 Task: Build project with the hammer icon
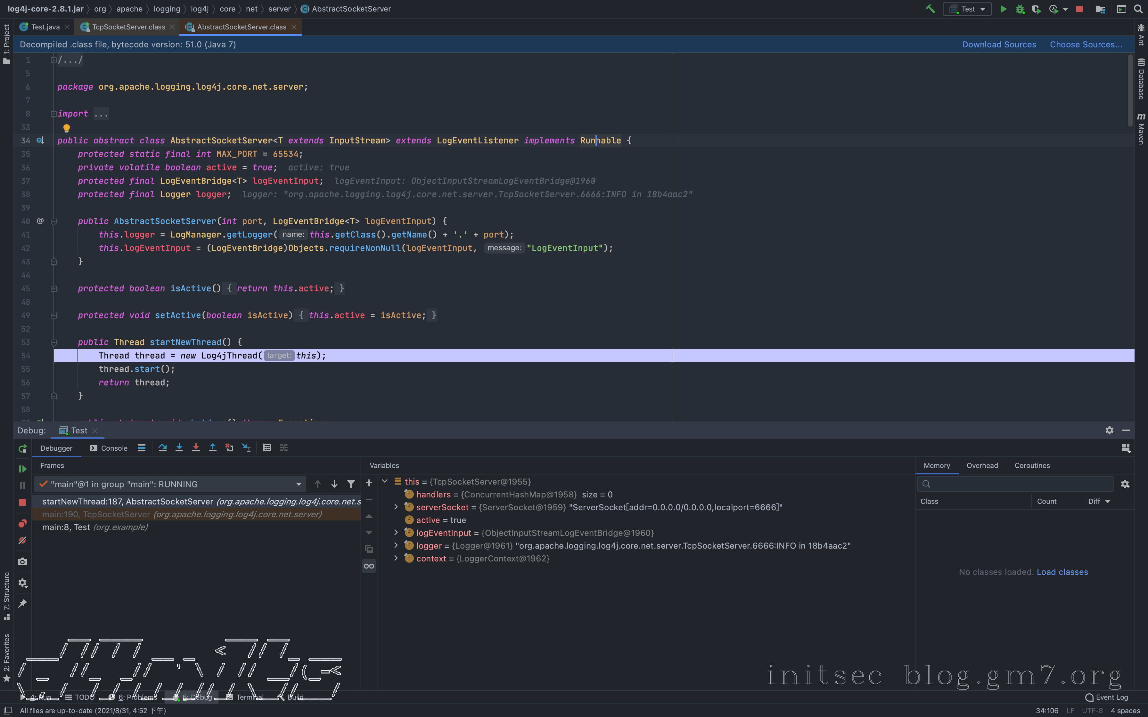(x=930, y=9)
